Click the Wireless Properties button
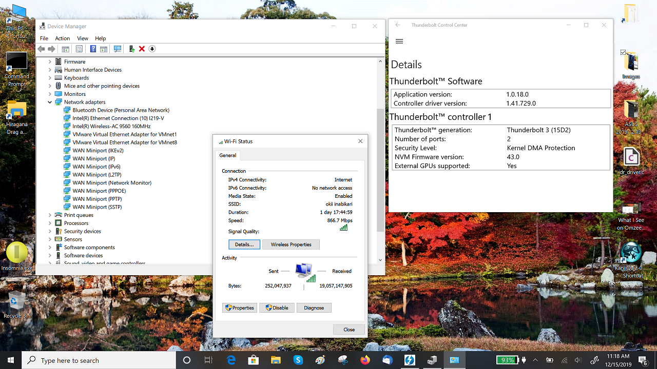The image size is (657, 369). tap(291, 244)
